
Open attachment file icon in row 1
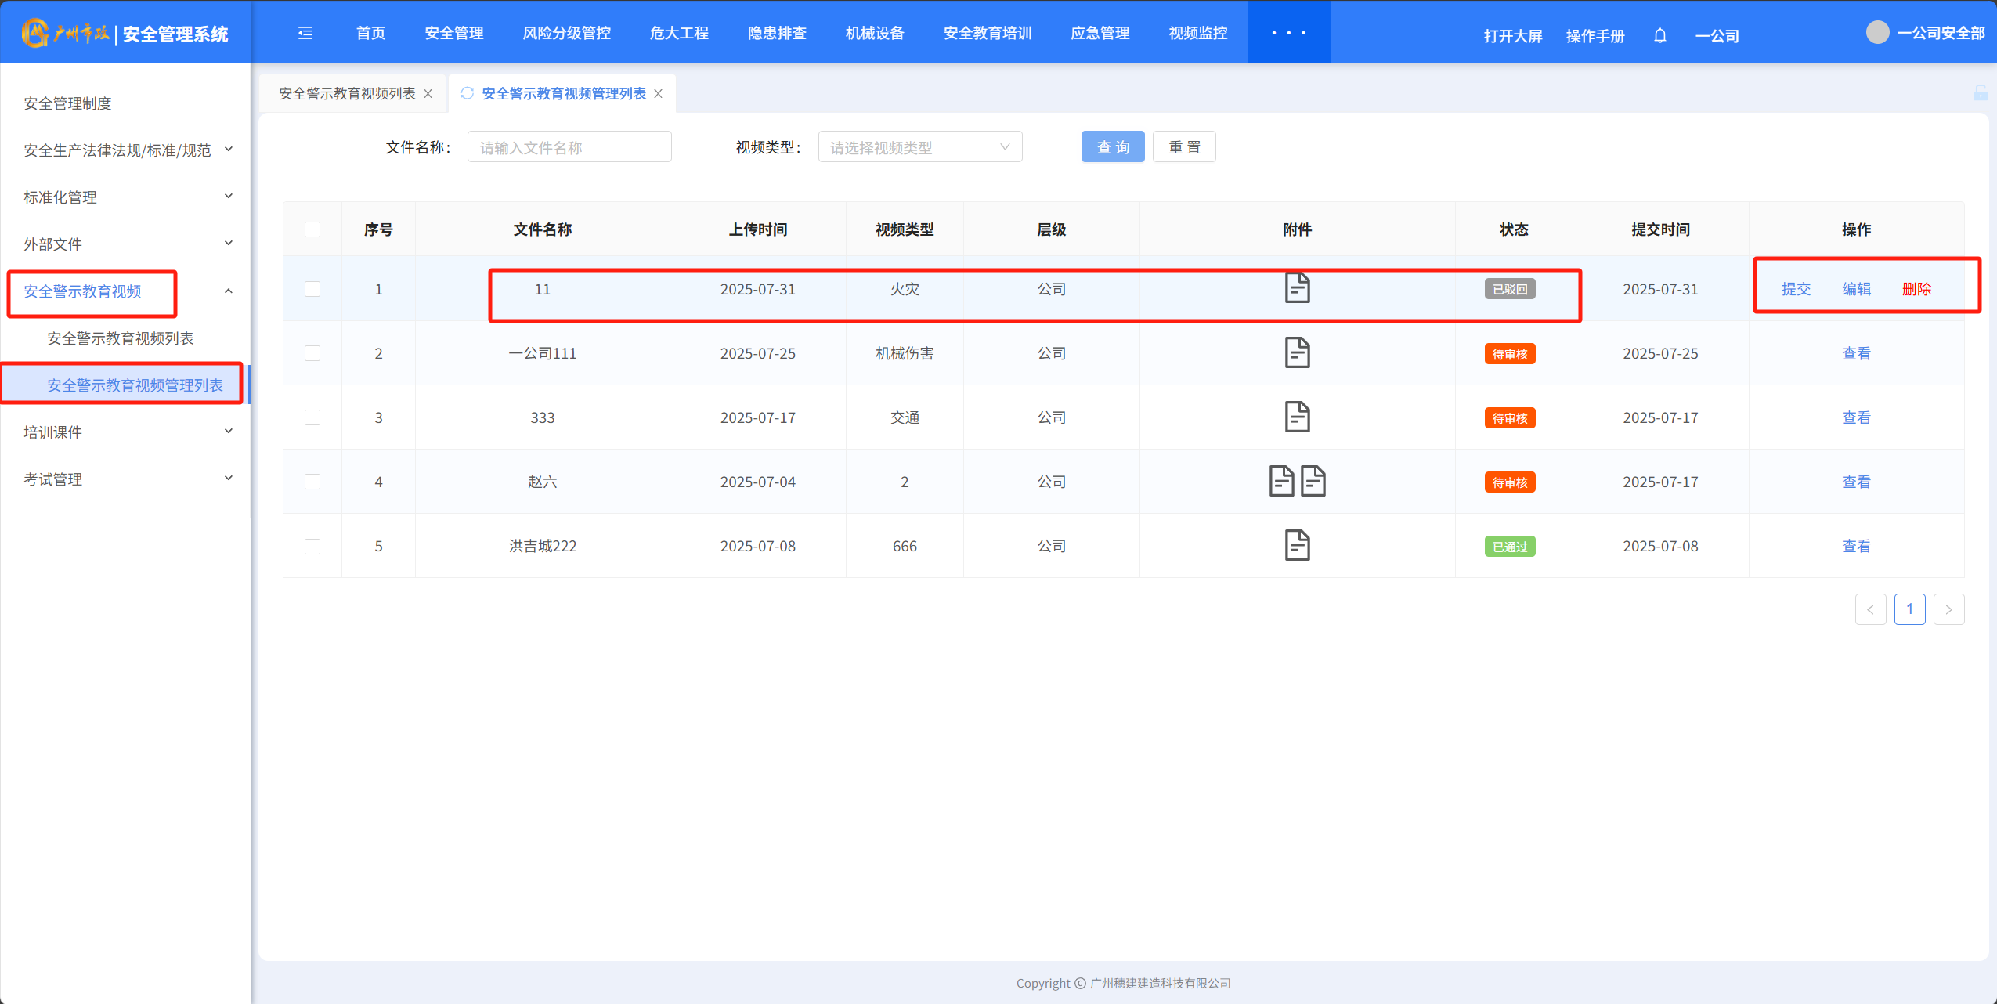[1297, 288]
